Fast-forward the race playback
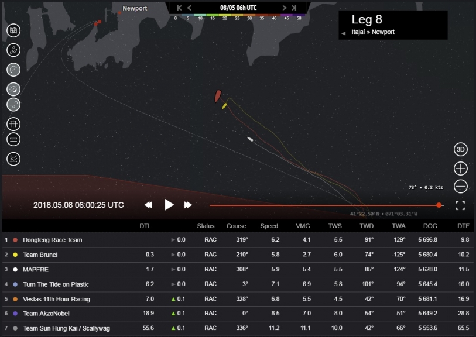476x337 pixels. tap(188, 205)
